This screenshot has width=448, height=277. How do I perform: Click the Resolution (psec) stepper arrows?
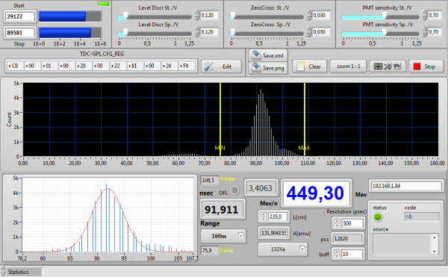pos(337,223)
